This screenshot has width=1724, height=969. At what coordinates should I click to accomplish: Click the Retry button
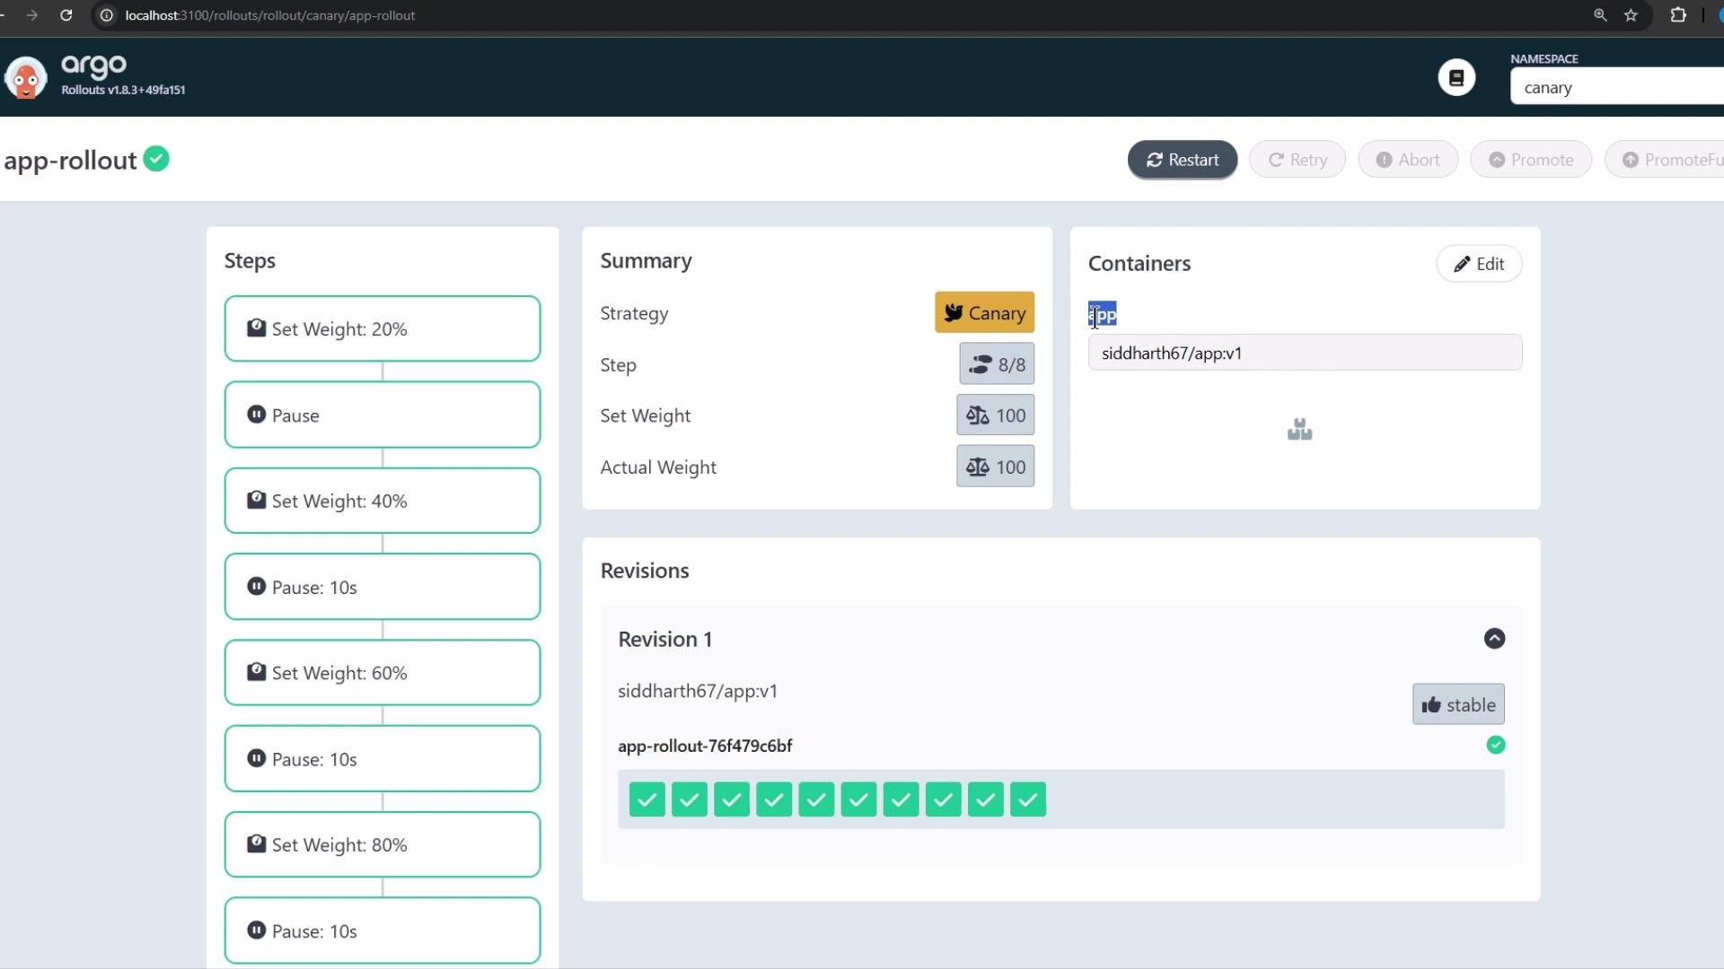pos(1297,160)
